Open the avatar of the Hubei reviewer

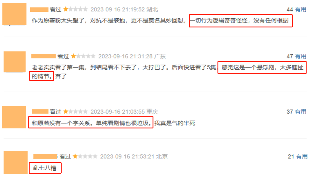(14, 14)
